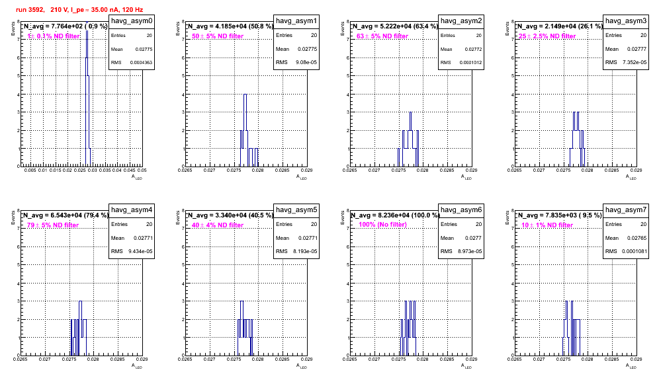Click Entries 20 row in havg_asym6 box
This screenshot has height=378, width=659.
(x=461, y=224)
